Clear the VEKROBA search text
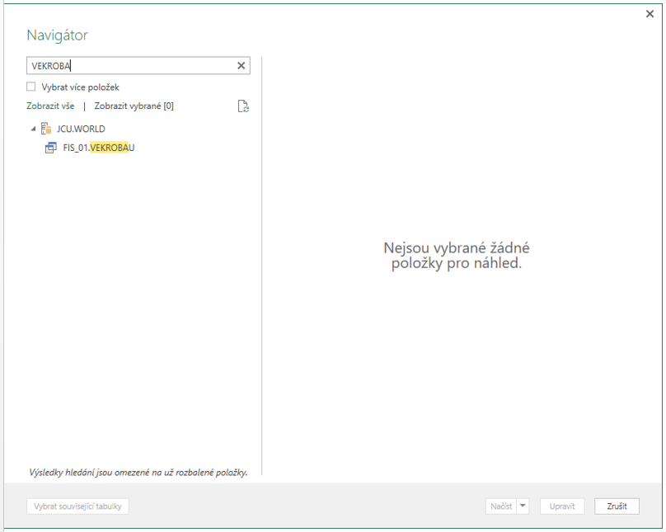 (x=241, y=65)
